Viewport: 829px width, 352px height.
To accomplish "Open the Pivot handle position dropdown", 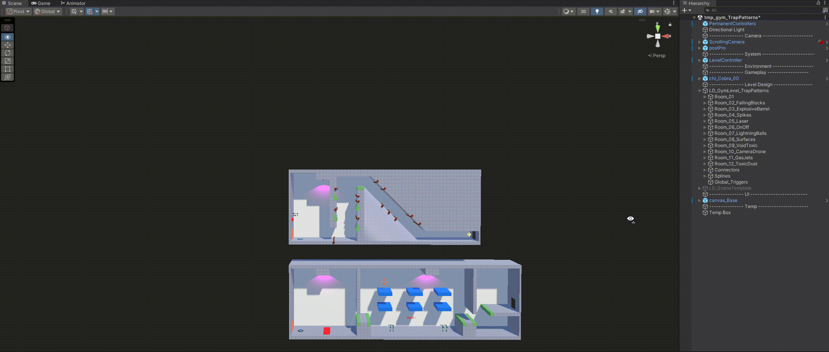I will 18,11.
